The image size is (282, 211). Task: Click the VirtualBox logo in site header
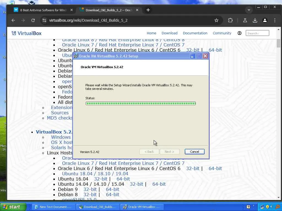(27, 33)
